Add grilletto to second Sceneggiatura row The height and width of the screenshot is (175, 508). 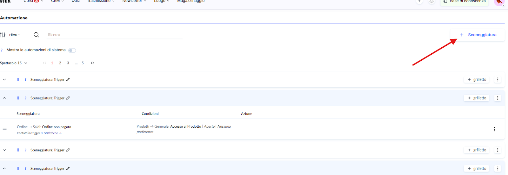tap(477, 98)
